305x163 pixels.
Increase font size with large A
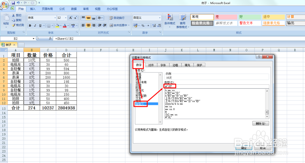(71, 18)
